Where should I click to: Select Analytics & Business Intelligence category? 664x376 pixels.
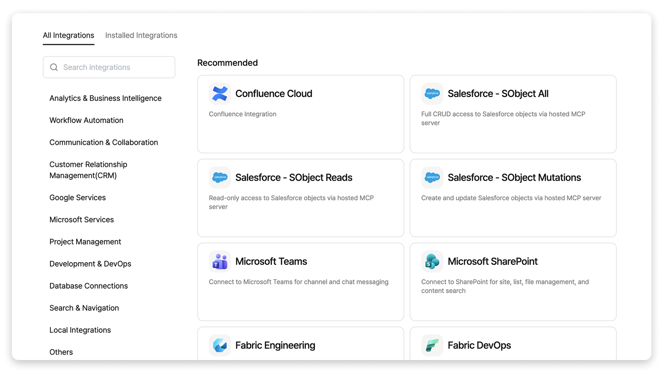pyautogui.click(x=105, y=98)
